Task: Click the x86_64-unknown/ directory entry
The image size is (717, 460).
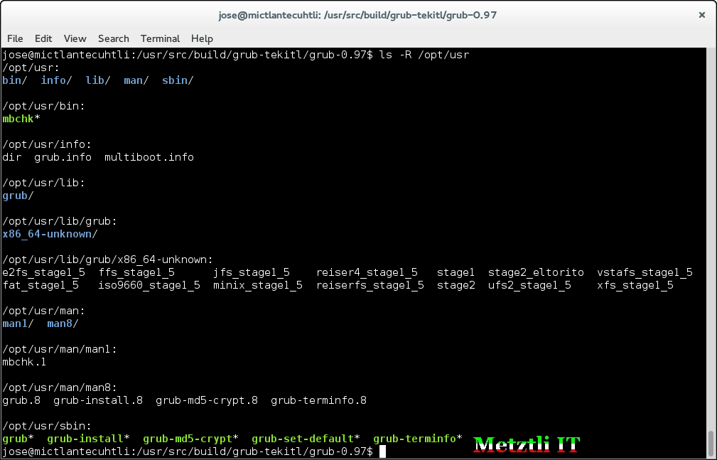Action: pyautogui.click(x=50, y=235)
